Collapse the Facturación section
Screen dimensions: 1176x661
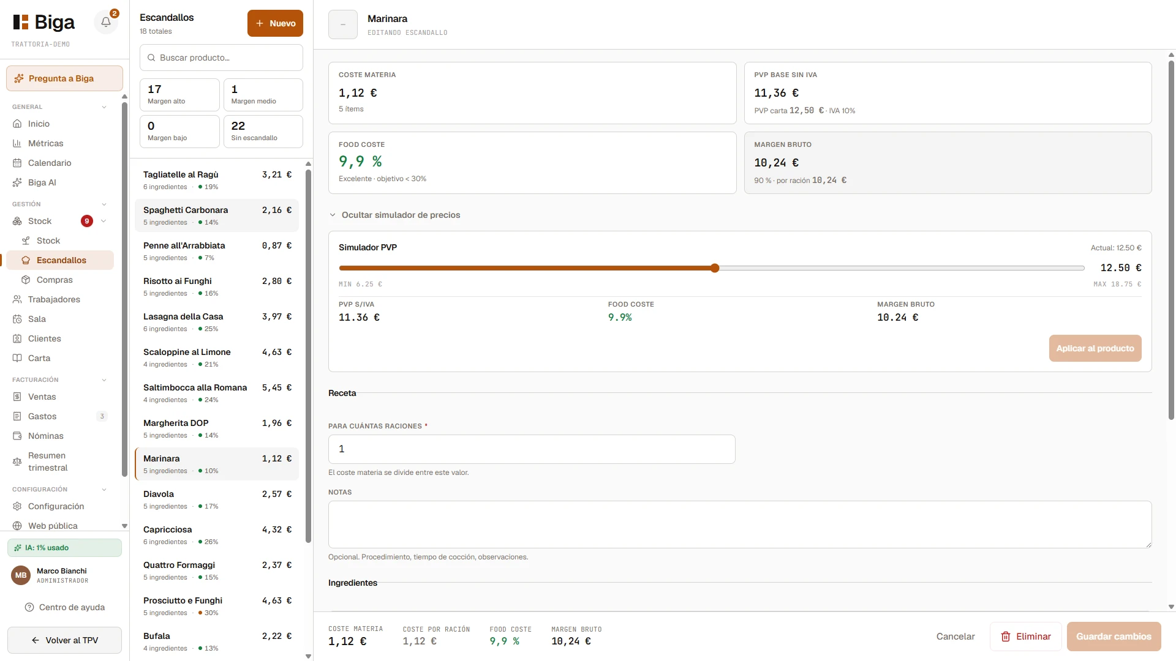click(104, 380)
